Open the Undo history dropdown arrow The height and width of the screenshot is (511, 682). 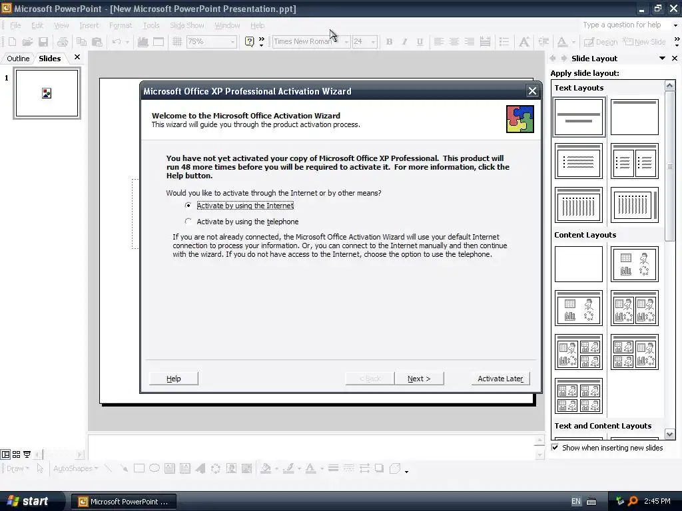coord(127,42)
